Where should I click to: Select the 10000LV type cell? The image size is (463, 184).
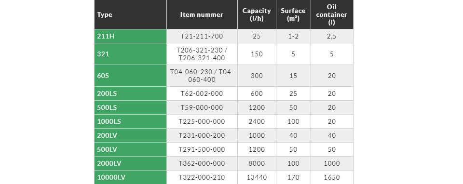pos(131,177)
